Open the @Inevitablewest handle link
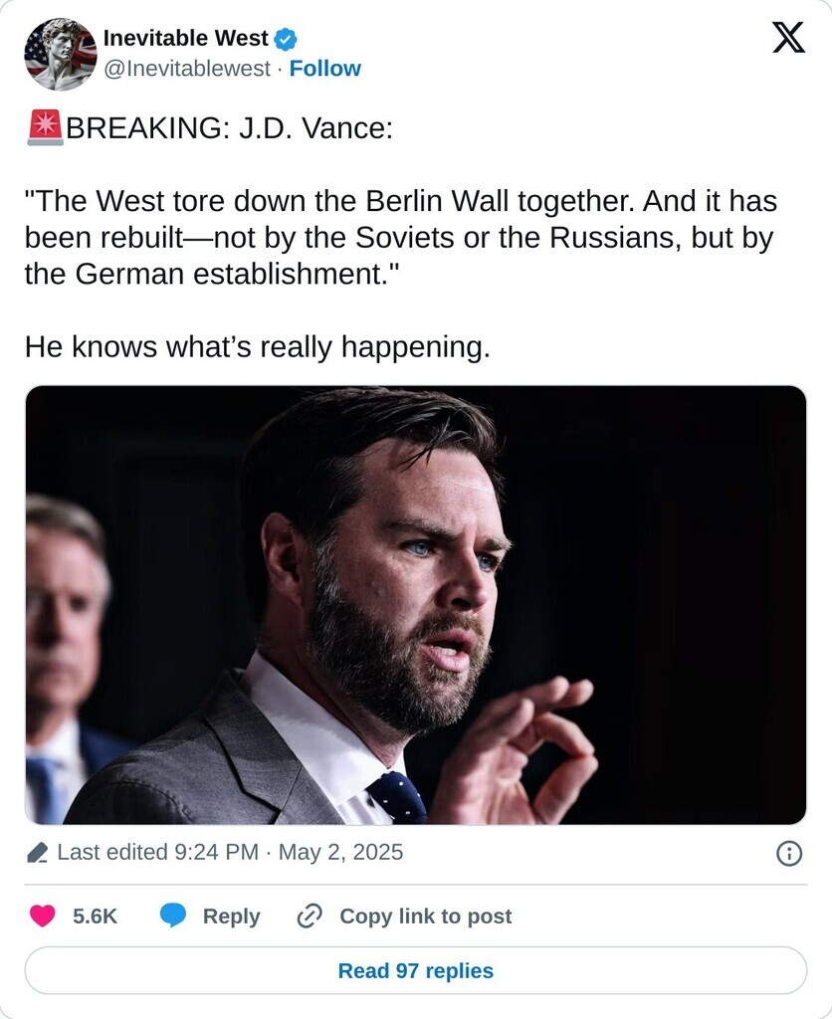Viewport: 832px width, 1019px height. (x=186, y=69)
